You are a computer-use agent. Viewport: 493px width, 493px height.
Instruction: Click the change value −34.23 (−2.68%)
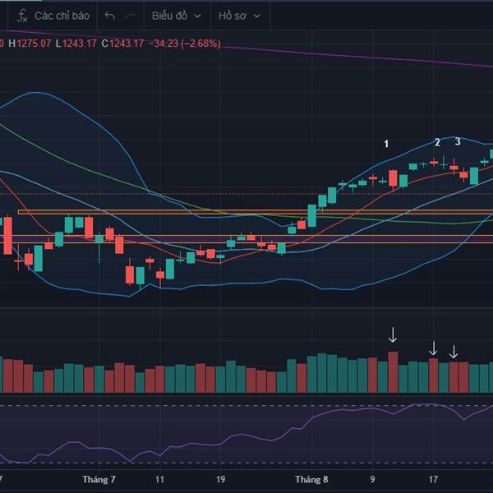[185, 44]
